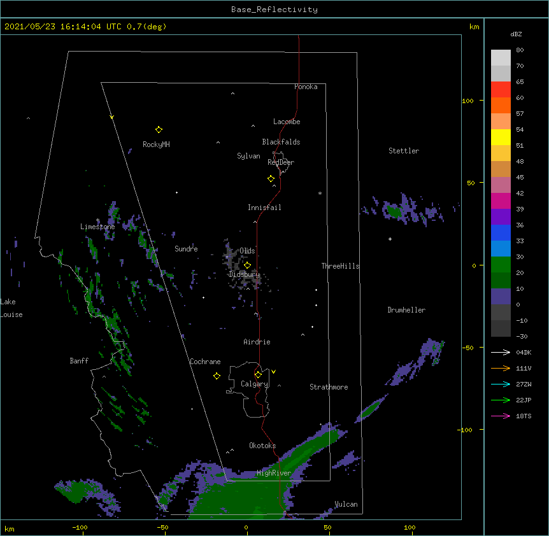The width and height of the screenshot is (549, 536).
Task: Click the white plus marker west of Drumheller
Action: coord(390,239)
